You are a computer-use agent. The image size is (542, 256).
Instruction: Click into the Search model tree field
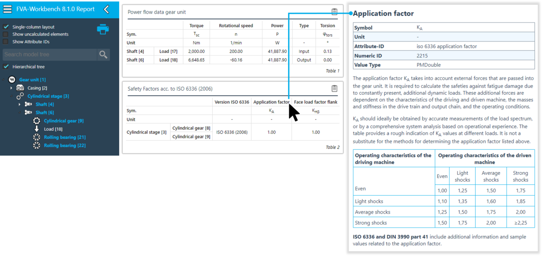pyautogui.click(x=49, y=55)
